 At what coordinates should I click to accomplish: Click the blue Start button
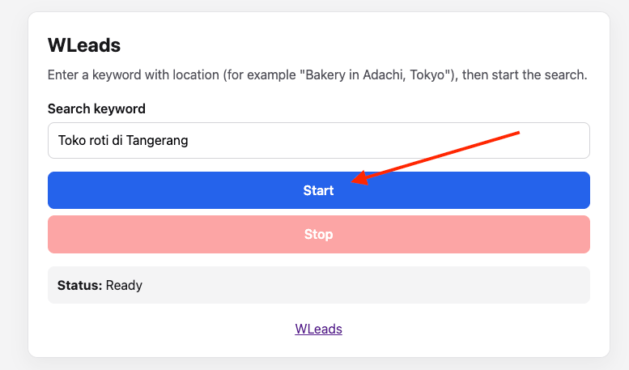tap(318, 190)
